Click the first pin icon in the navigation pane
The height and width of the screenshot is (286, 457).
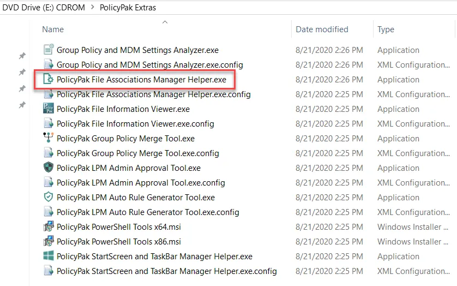pos(22,56)
